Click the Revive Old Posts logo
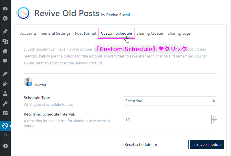Viewport: 231px width, 156px height. (23, 13)
